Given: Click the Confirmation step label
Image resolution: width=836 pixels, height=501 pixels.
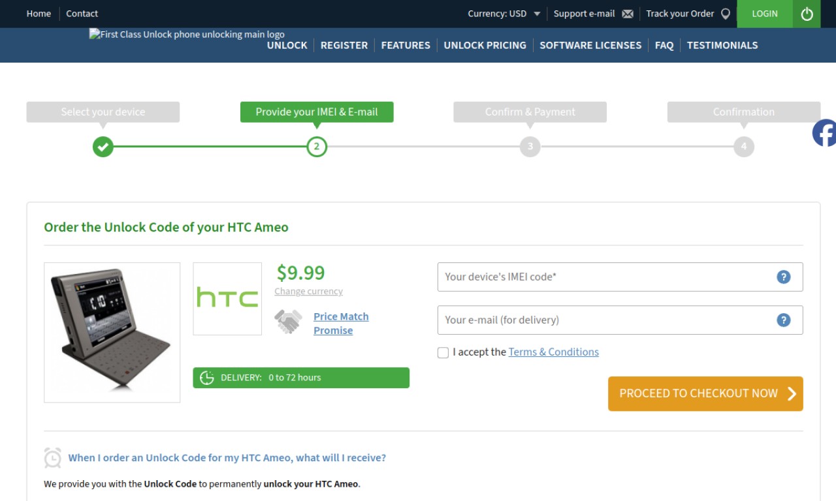Looking at the screenshot, I should point(744,112).
